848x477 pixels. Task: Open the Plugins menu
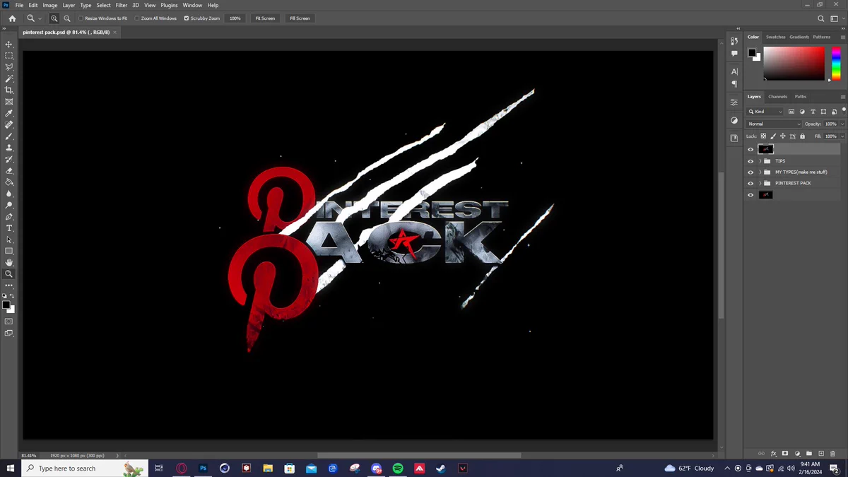(169, 5)
